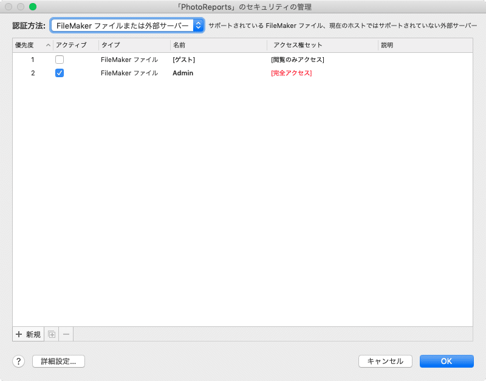Disable the Admin account checkbox
This screenshot has width=486, height=381.
tap(59, 73)
